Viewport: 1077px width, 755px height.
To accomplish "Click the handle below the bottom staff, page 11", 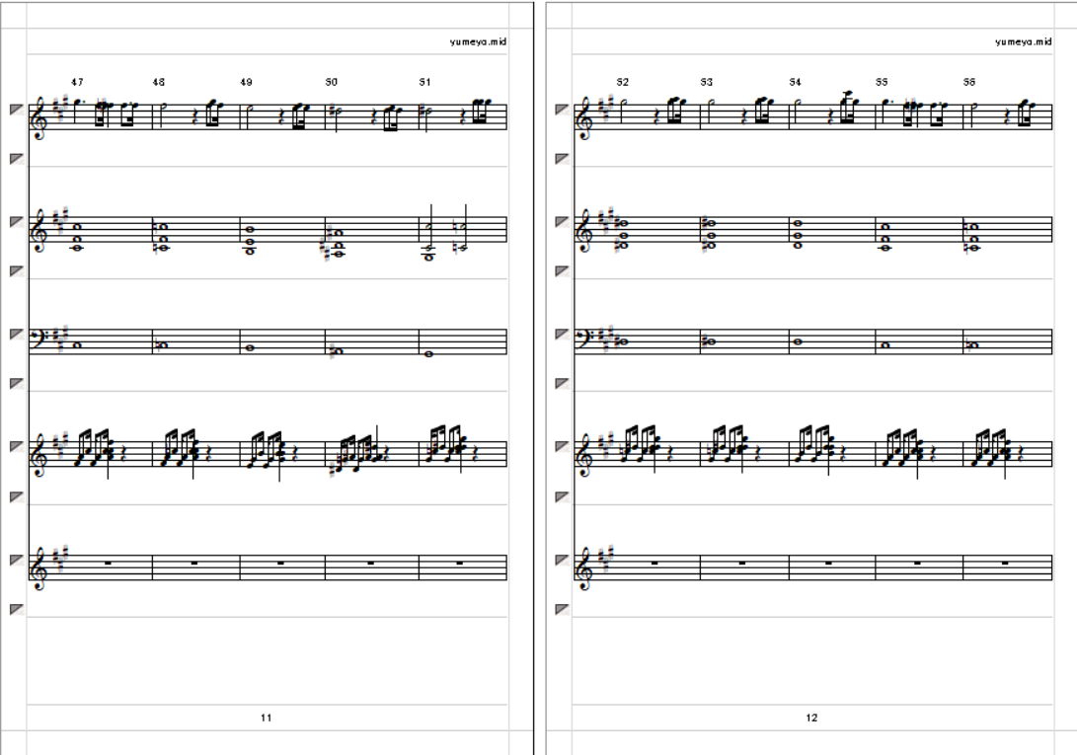I will (17, 609).
